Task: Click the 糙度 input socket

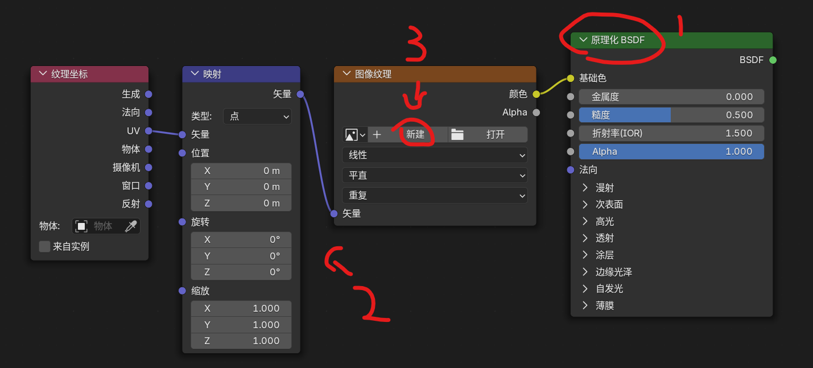Action: click(x=571, y=115)
